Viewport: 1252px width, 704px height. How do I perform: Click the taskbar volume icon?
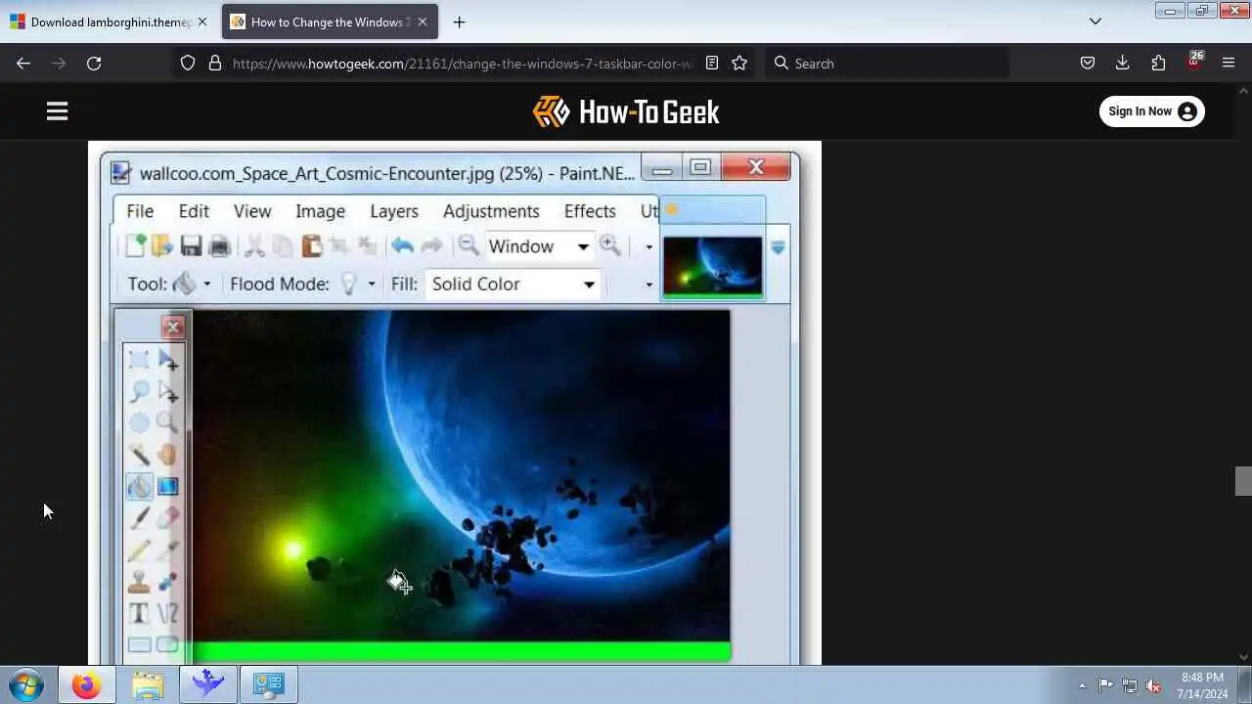(1154, 685)
